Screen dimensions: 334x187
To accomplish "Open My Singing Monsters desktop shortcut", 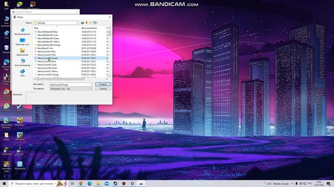I will click(x=6, y=123).
